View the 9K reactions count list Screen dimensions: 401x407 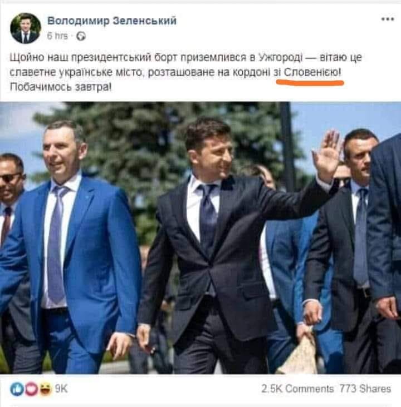pos(61,389)
